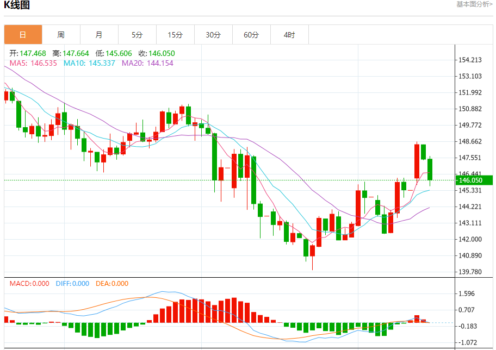Viewport: 496px width, 350px height.
Task: Click the low price 低:145.606
Action: click(114, 53)
